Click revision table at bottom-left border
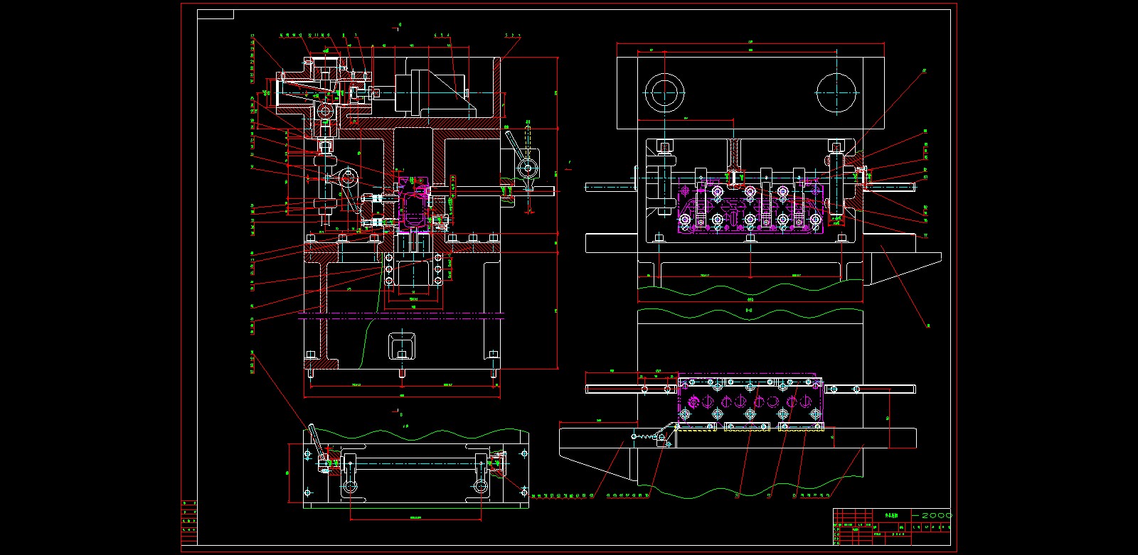 click(x=189, y=522)
